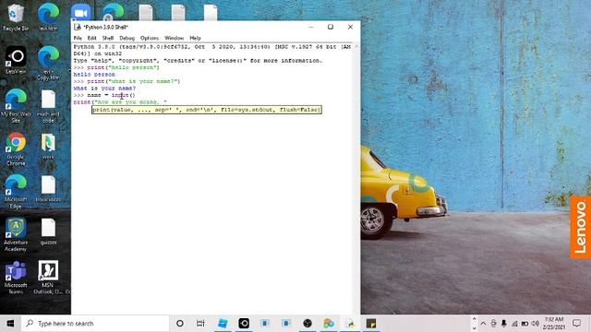Click the battery tray icon

pyautogui.click(x=525, y=324)
